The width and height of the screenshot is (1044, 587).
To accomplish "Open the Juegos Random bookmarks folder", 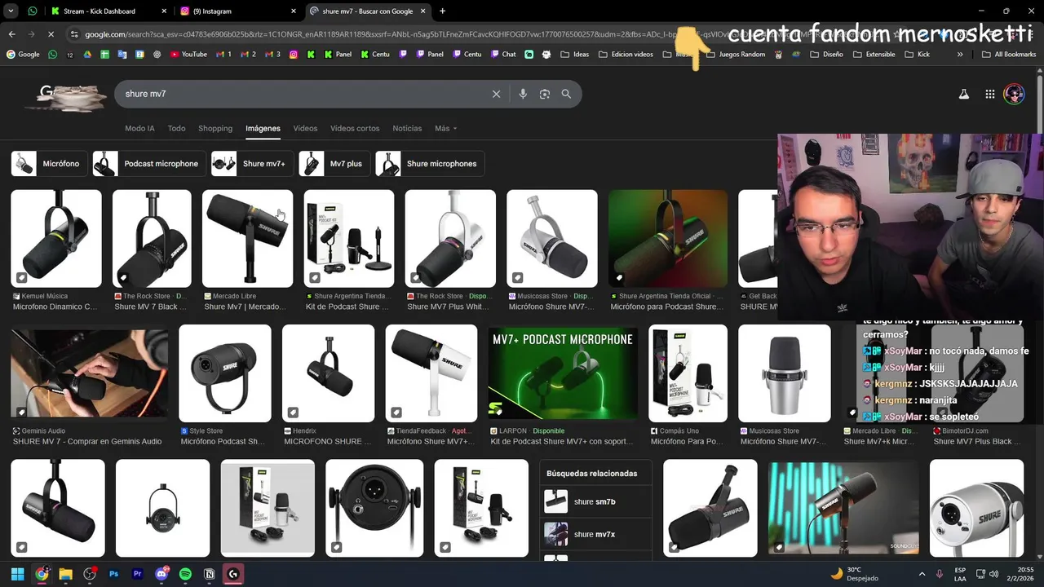I will [x=735, y=55].
